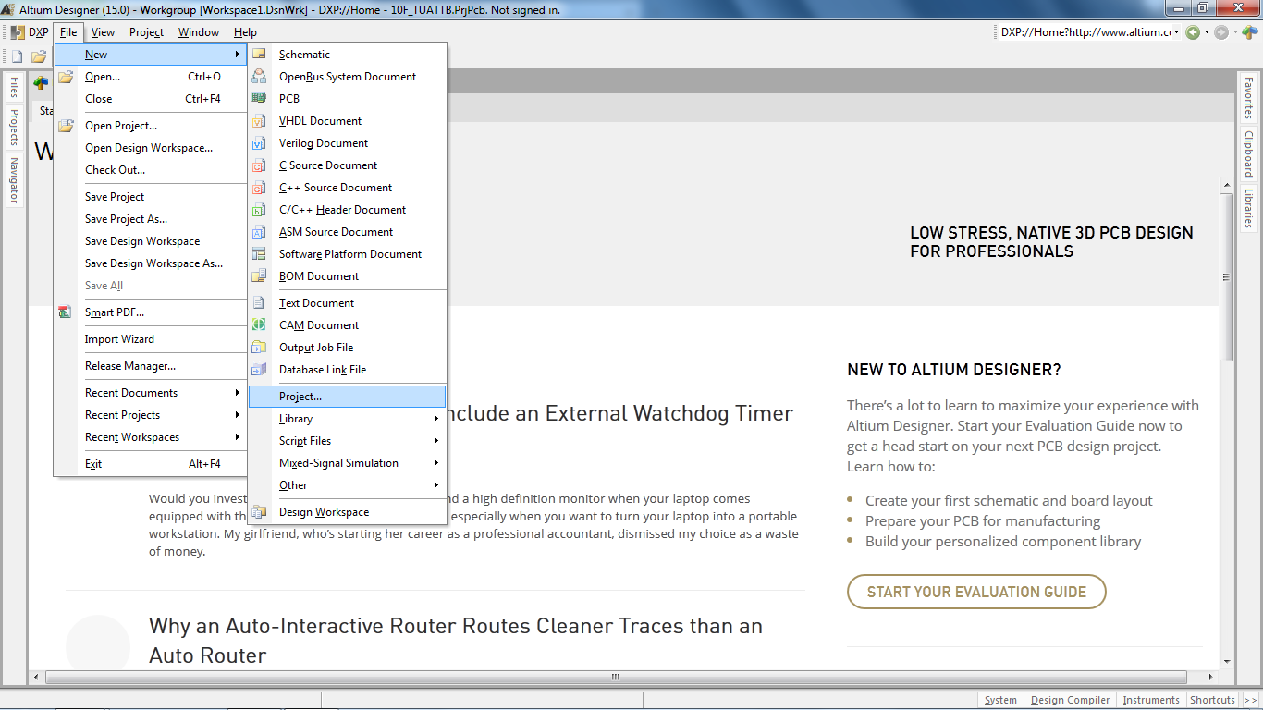Click the Design Workspace icon

(260, 512)
